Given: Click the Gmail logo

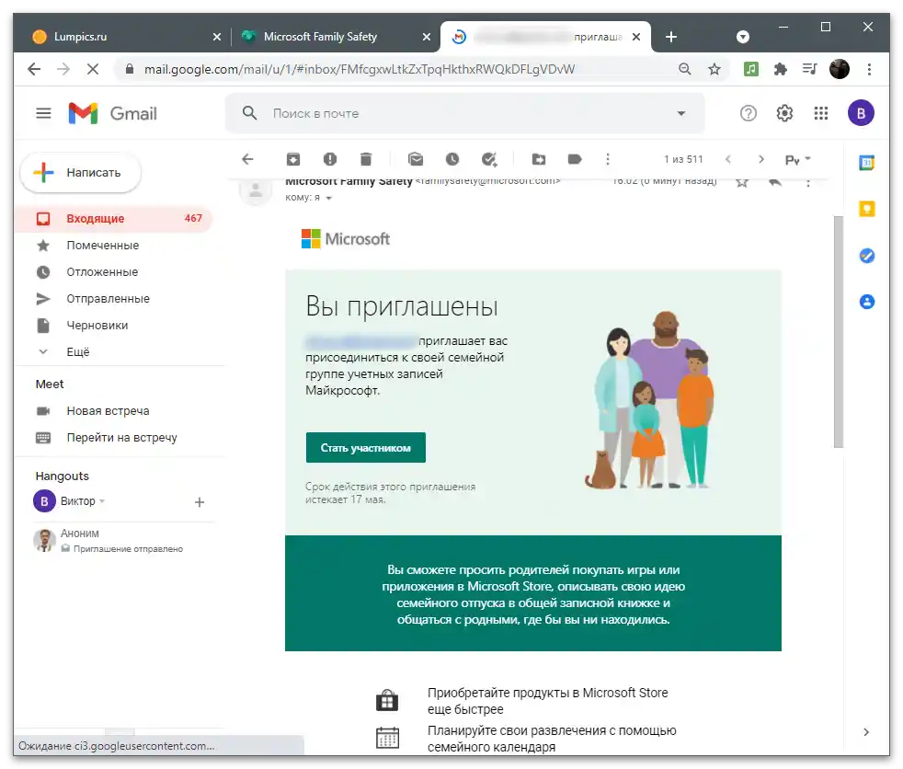Looking at the screenshot, I should (113, 113).
